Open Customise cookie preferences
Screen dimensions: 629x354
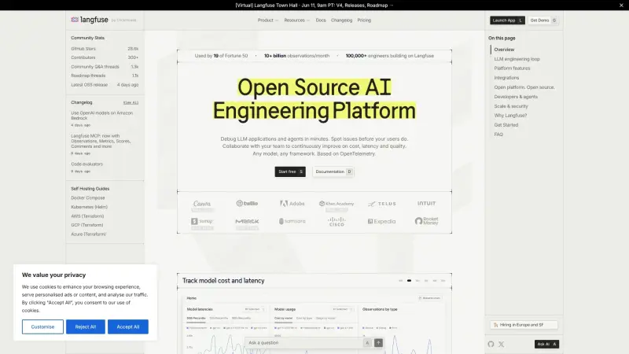42,326
